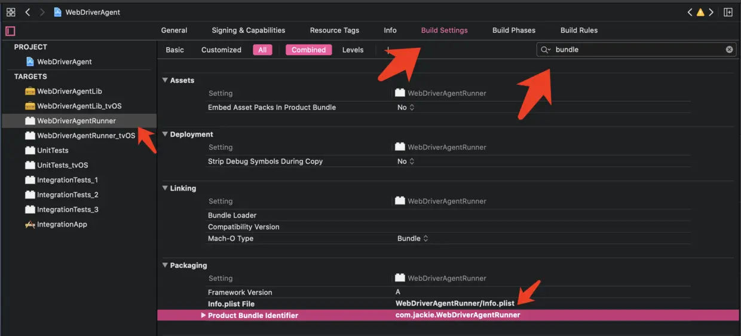Change Embed Asset Packs value dropdown
The image size is (741, 336).
(406, 108)
